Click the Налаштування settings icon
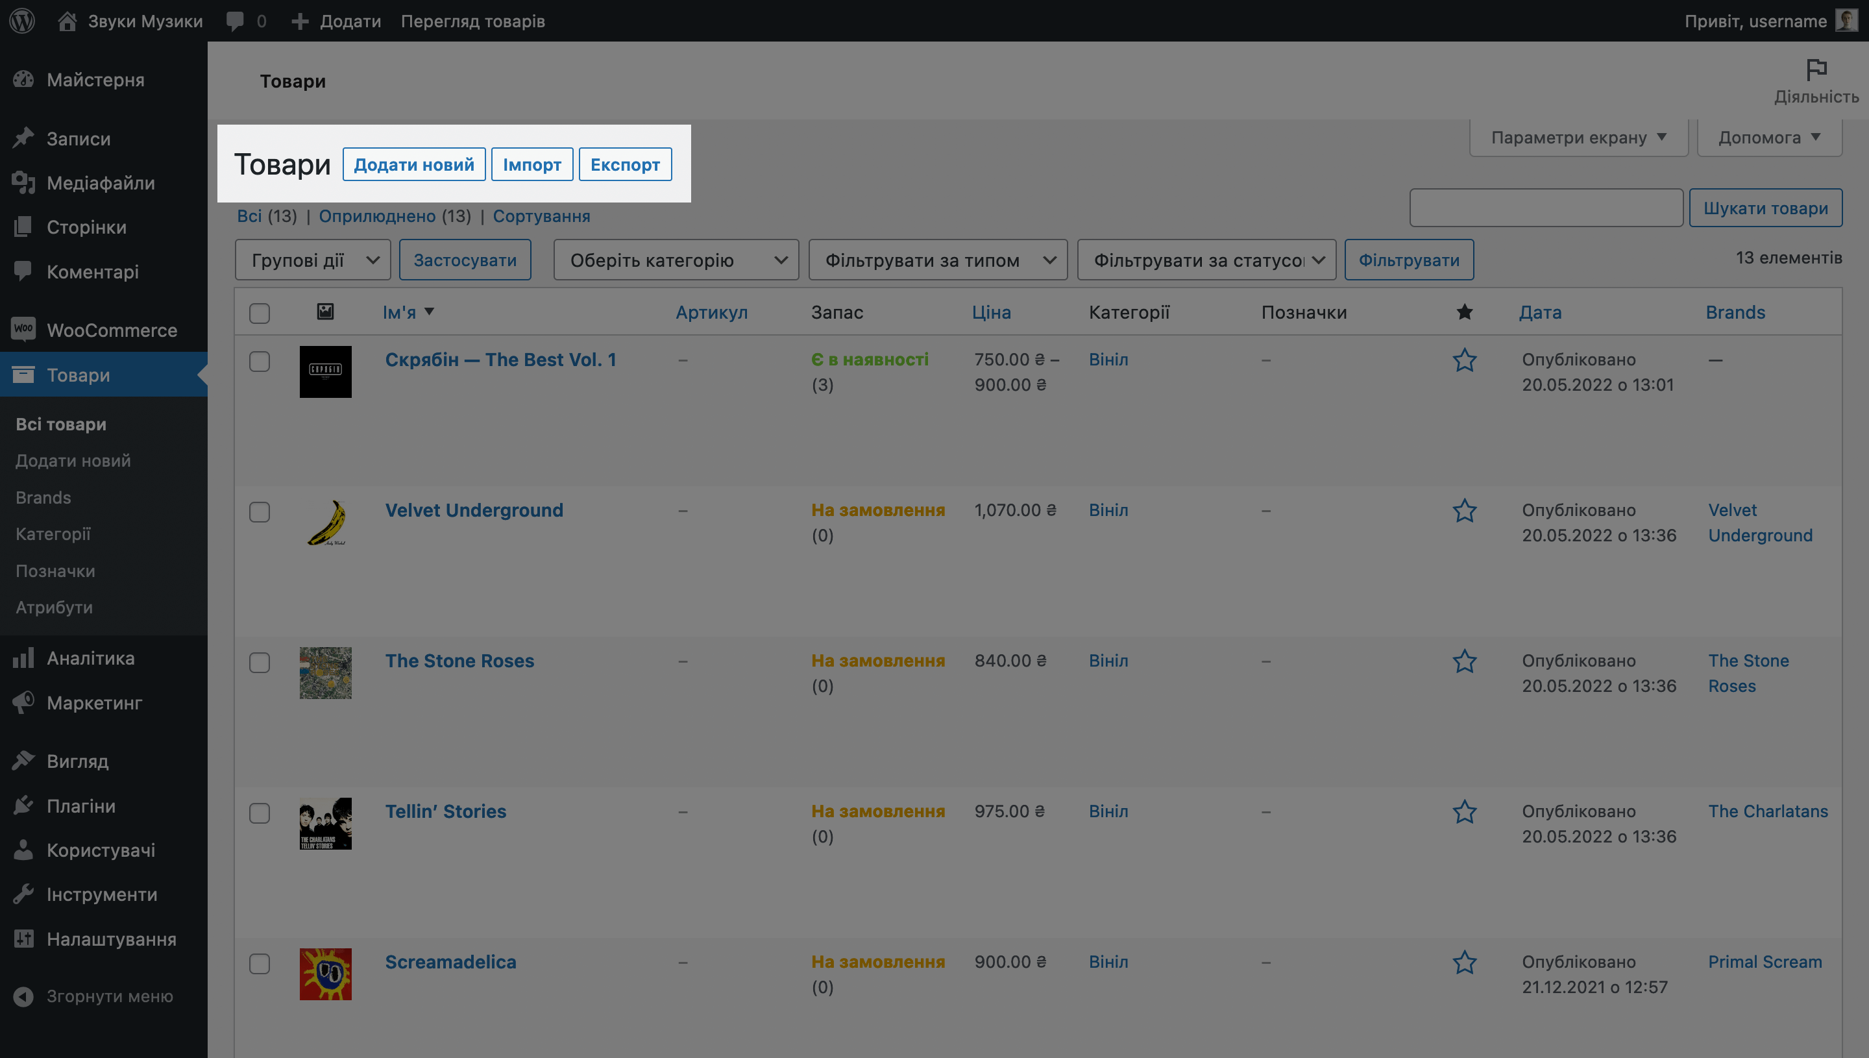The height and width of the screenshot is (1058, 1869). coord(23,938)
